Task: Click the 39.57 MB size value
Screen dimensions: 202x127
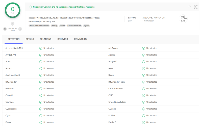Action: coord(132,18)
